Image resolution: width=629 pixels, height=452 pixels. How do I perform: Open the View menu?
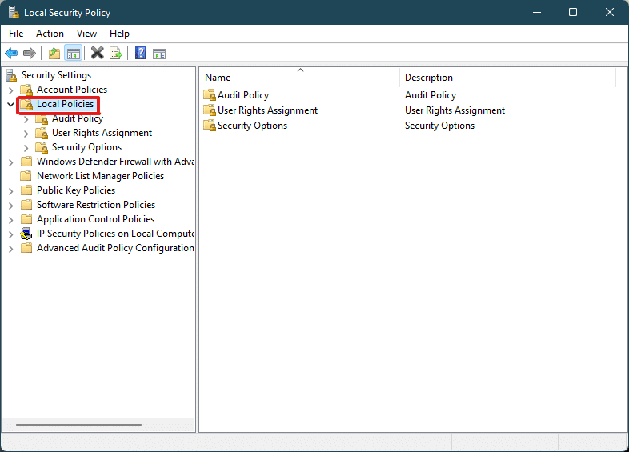click(86, 34)
